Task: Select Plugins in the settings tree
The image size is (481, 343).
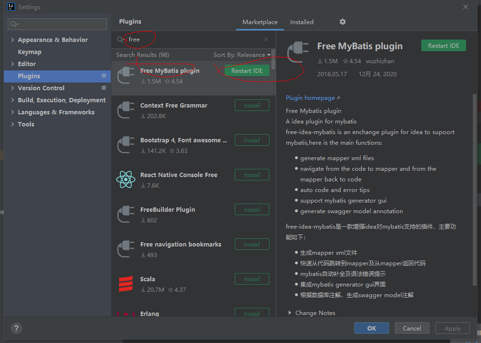Action: tap(57, 76)
